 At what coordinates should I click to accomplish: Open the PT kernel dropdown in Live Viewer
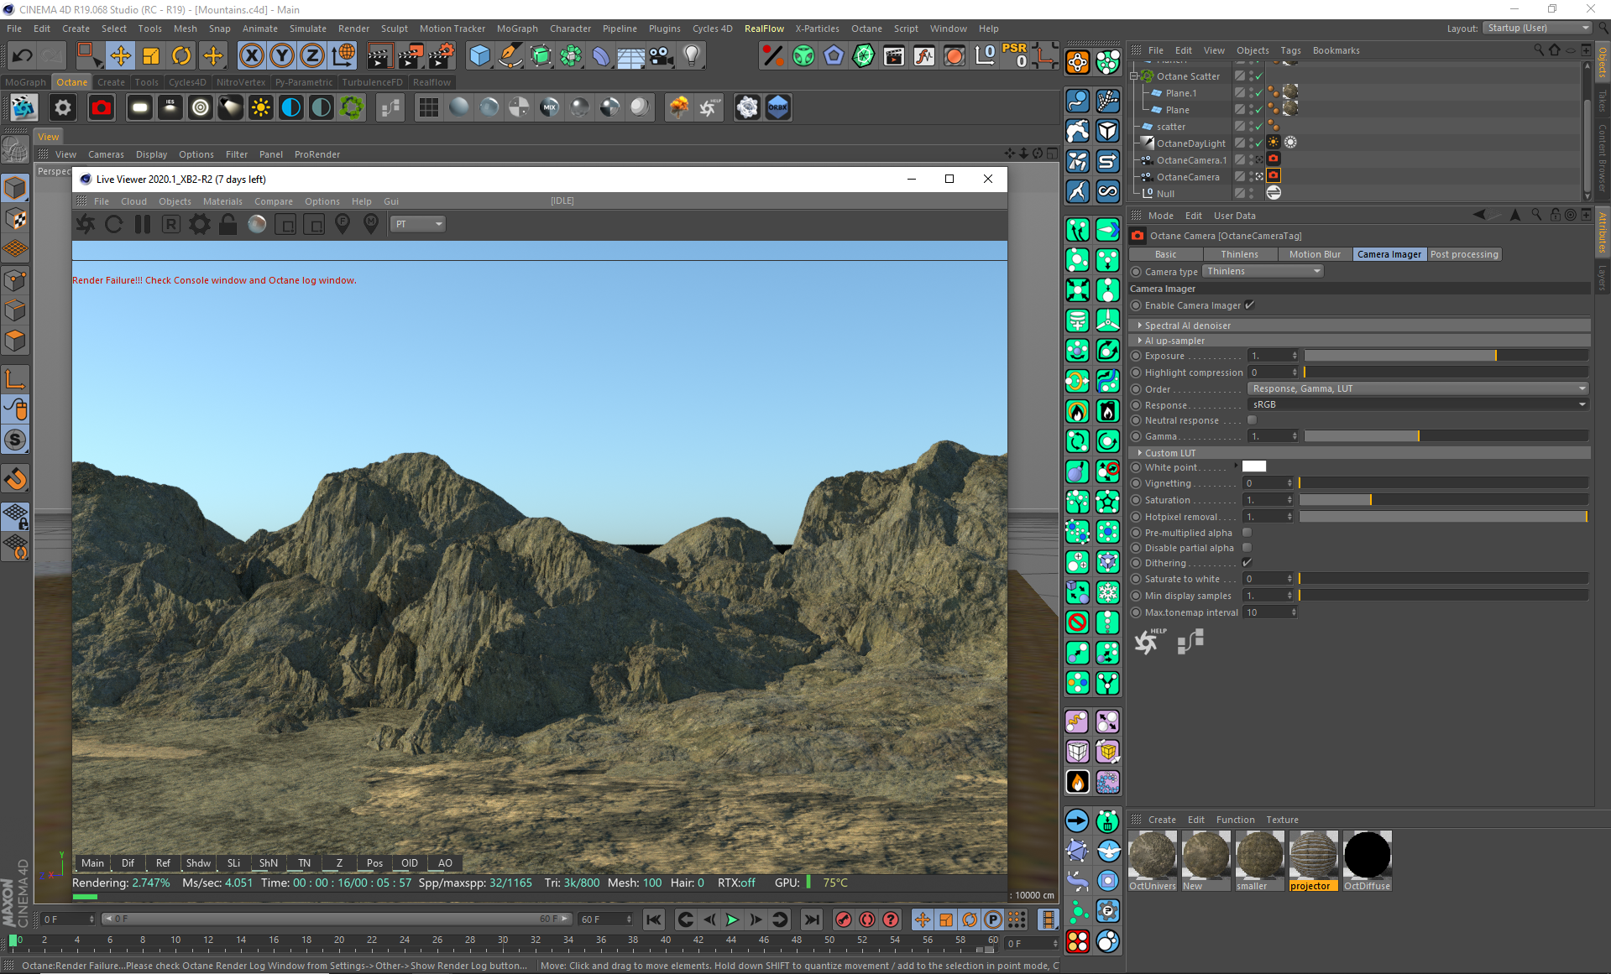pyautogui.click(x=418, y=224)
